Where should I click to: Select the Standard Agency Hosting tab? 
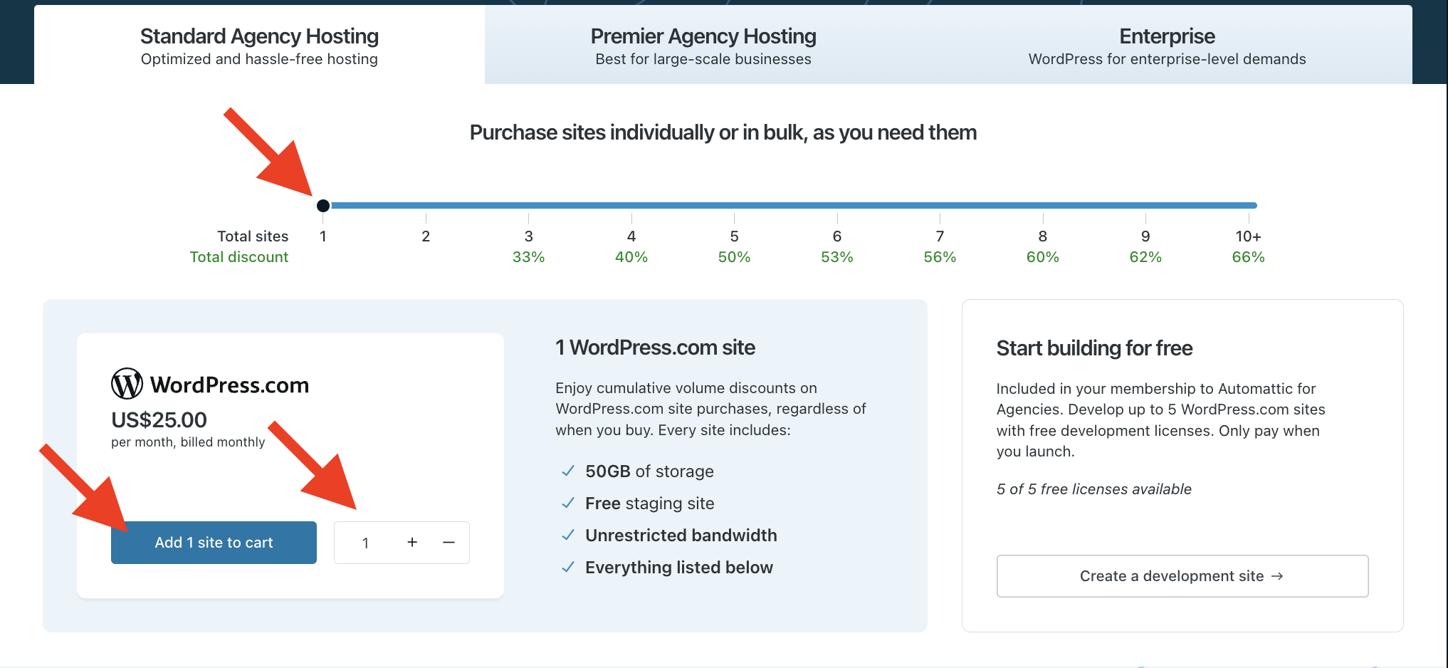pos(259,44)
